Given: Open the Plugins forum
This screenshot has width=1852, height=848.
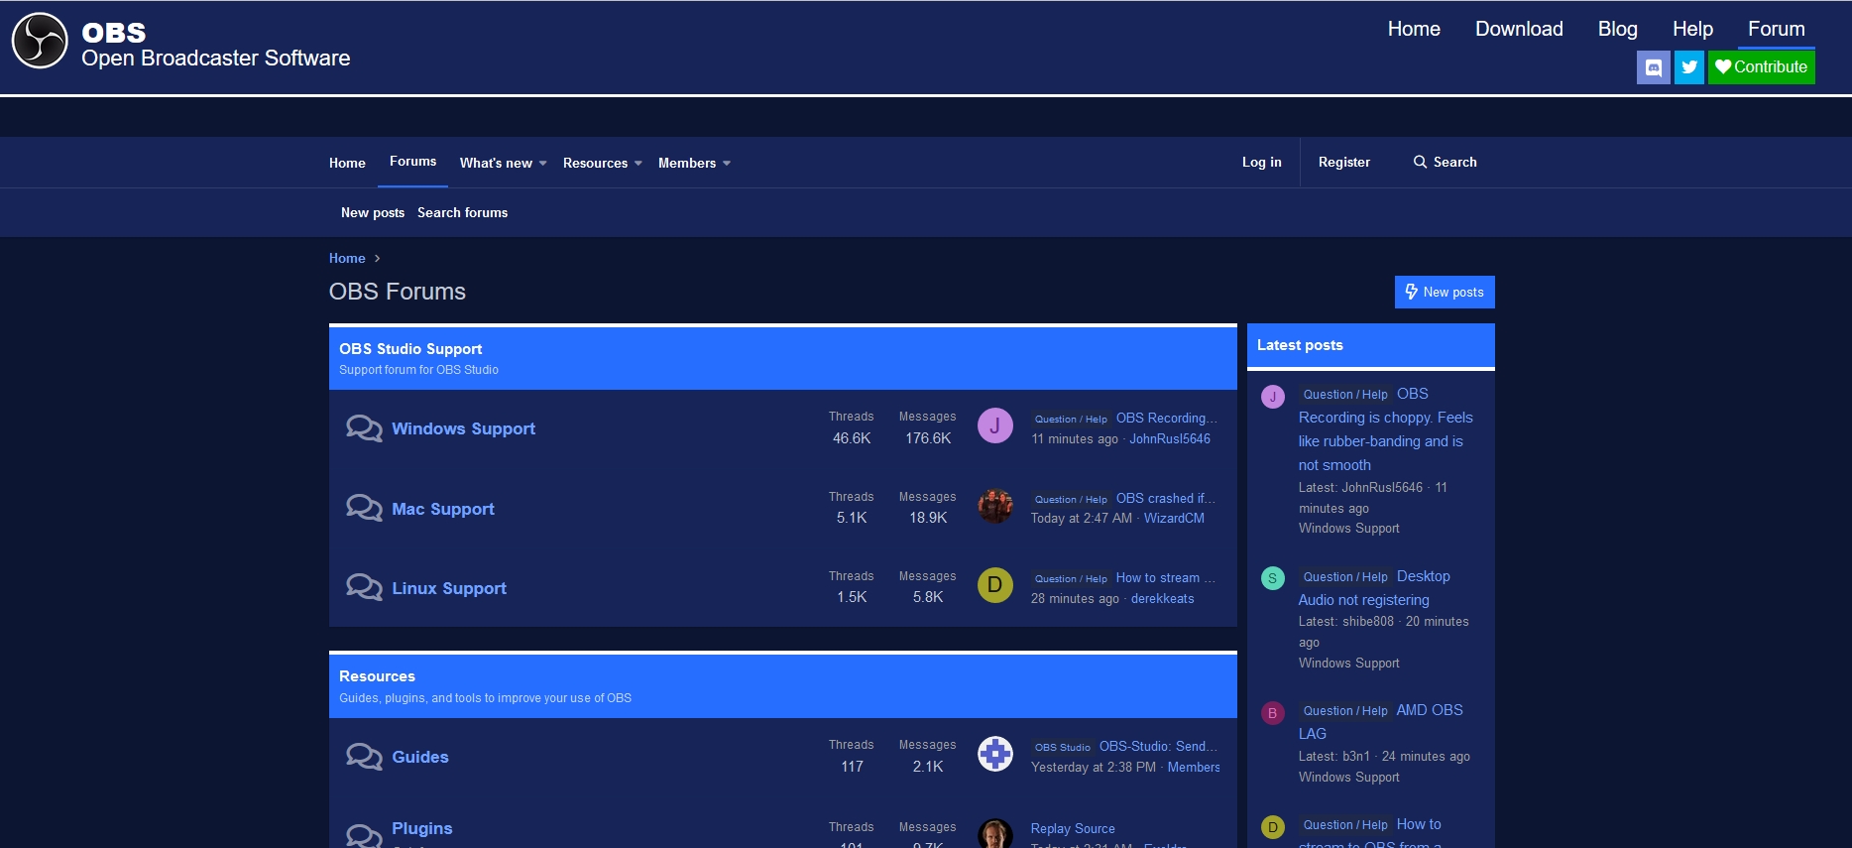Looking at the screenshot, I should 422,828.
